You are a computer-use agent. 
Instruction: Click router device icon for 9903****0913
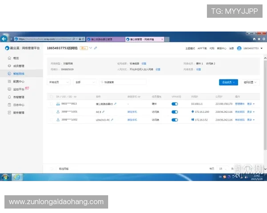[x=58, y=104]
